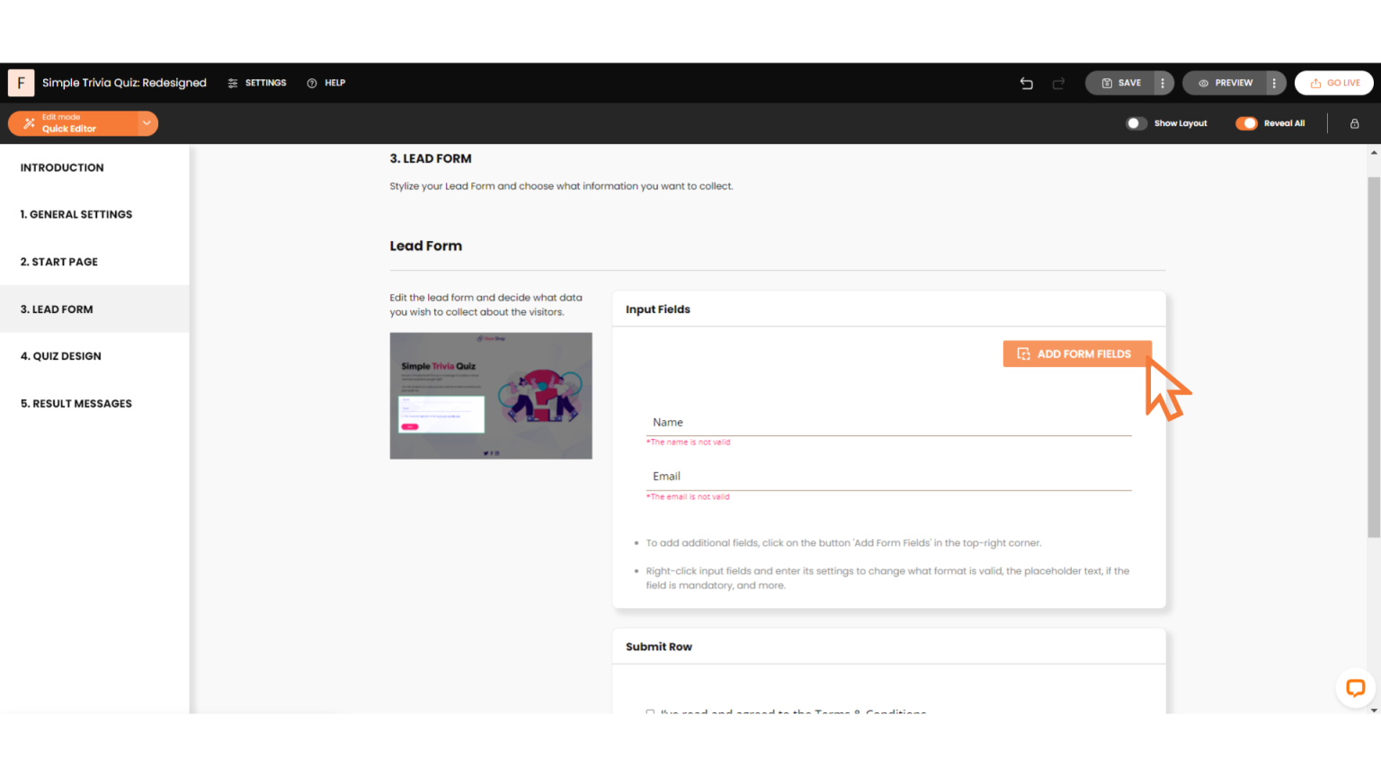The width and height of the screenshot is (1381, 777).
Task: Open the chat support bubble
Action: [x=1356, y=689]
